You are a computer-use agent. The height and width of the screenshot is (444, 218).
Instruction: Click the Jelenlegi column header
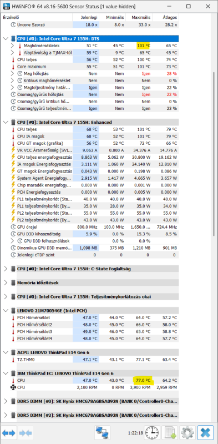[x=86, y=17]
